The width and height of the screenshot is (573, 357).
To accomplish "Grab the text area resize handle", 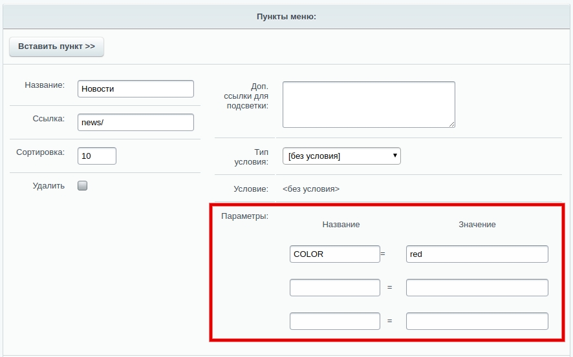I will pyautogui.click(x=451, y=124).
